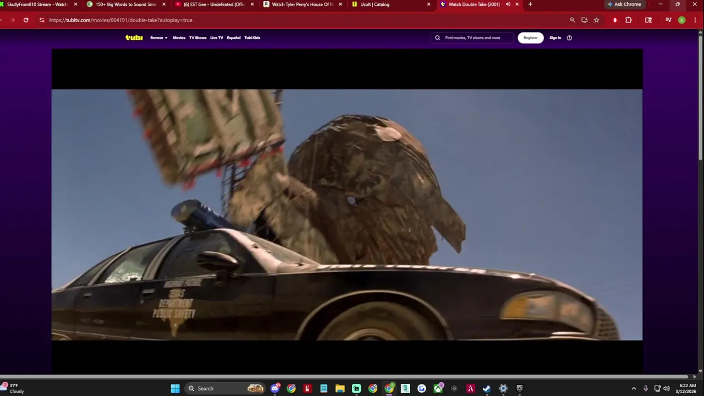This screenshot has width=704, height=396.
Task: Open the Chrome three-dot menu
Action: click(x=694, y=20)
